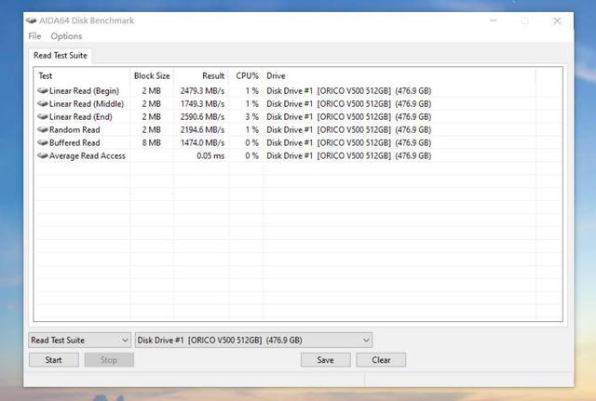Click the 2 MB block size in Random Read row
The image size is (596, 401).
[x=151, y=130]
